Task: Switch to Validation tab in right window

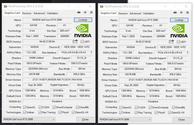Action: (x=149, y=13)
